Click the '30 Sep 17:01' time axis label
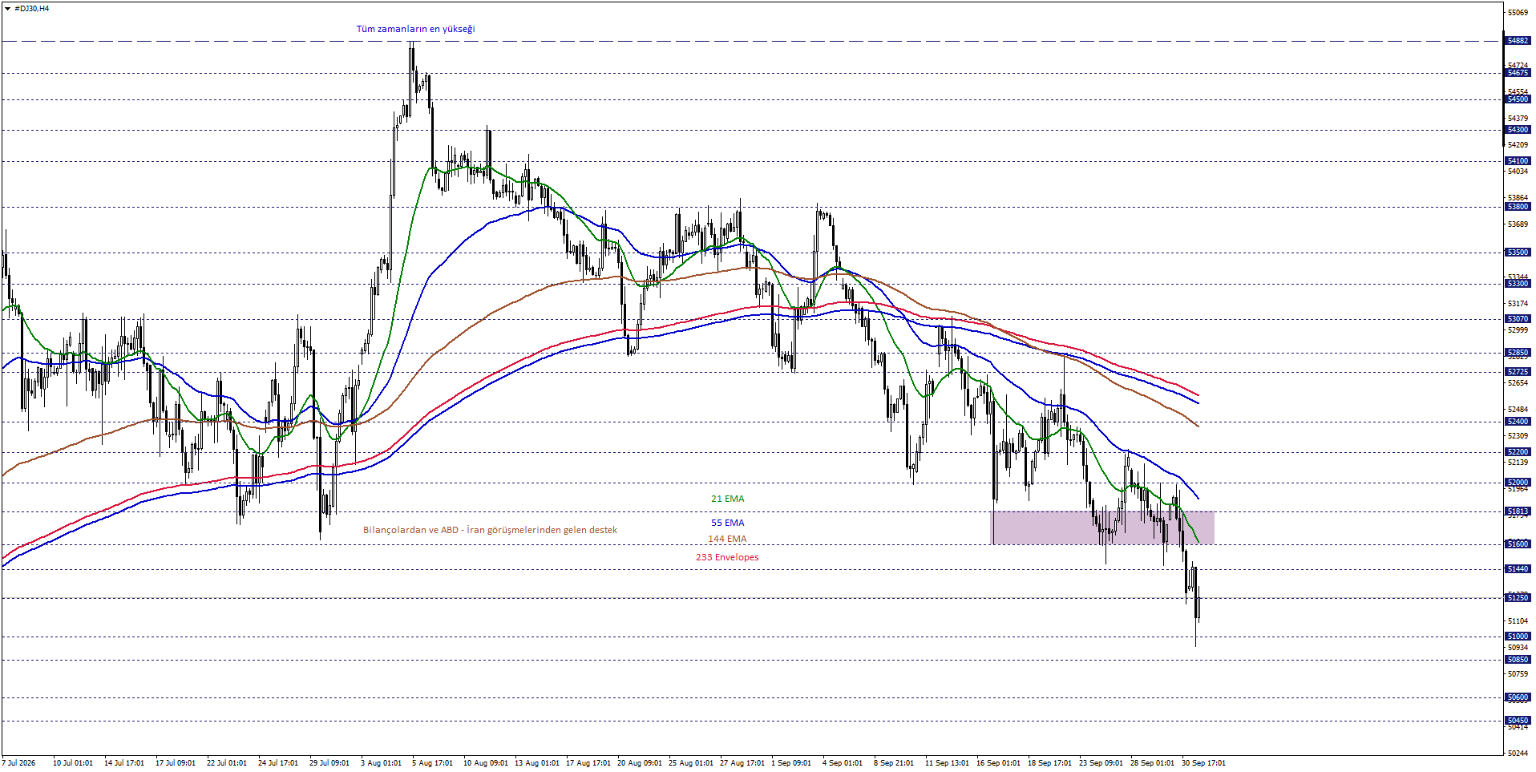 [1203, 763]
